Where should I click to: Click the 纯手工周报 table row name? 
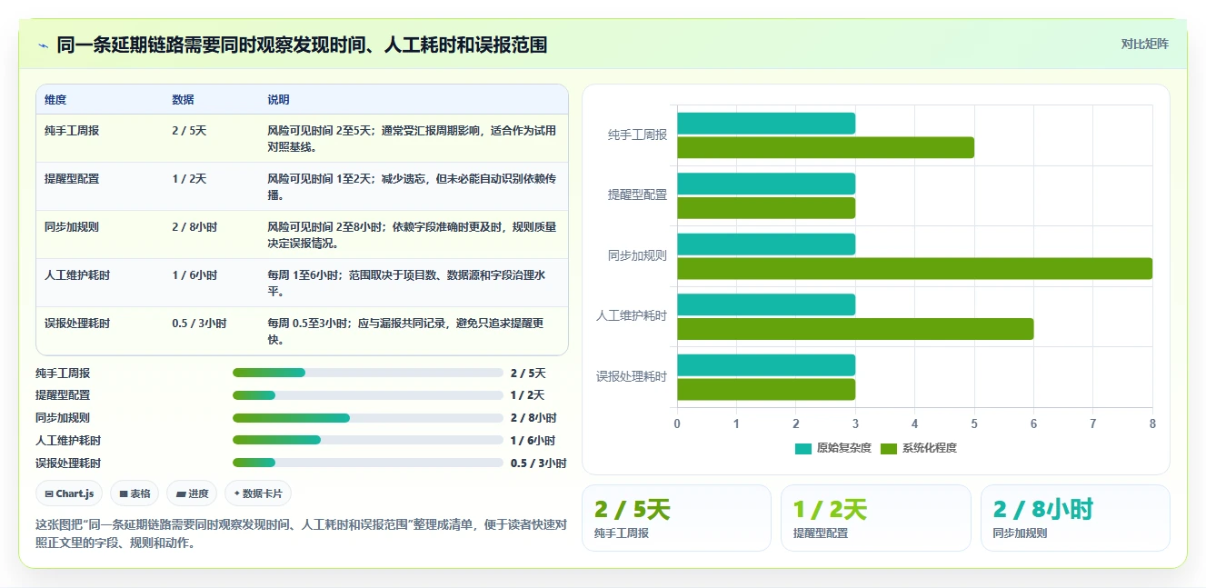[72, 130]
